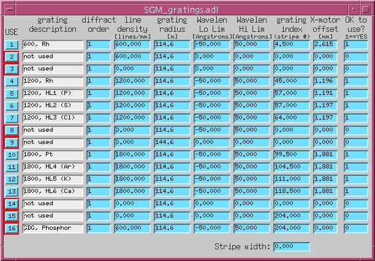Open the window menu button in title bar
The width and height of the screenshot is (375, 261).
[x=10, y=10]
